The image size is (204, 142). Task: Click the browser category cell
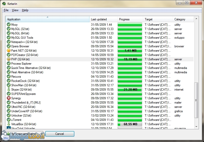pyautogui.click(x=179, y=46)
